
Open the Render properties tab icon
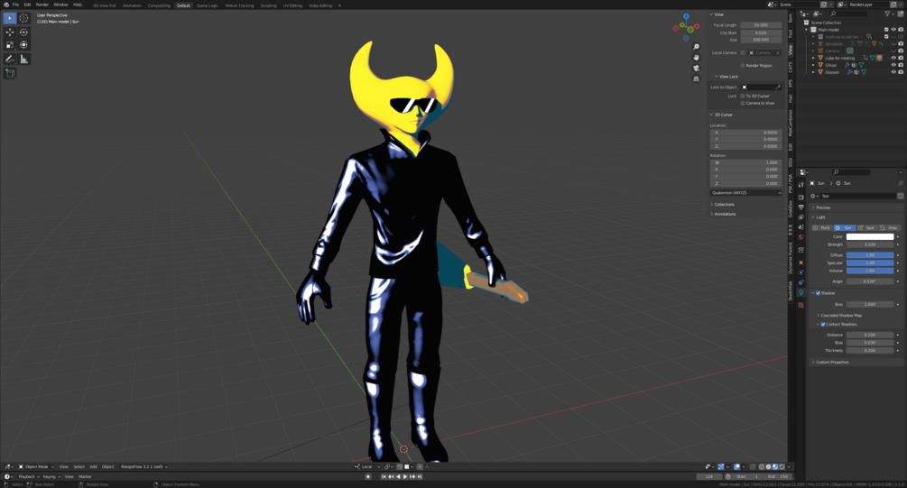[801, 198]
